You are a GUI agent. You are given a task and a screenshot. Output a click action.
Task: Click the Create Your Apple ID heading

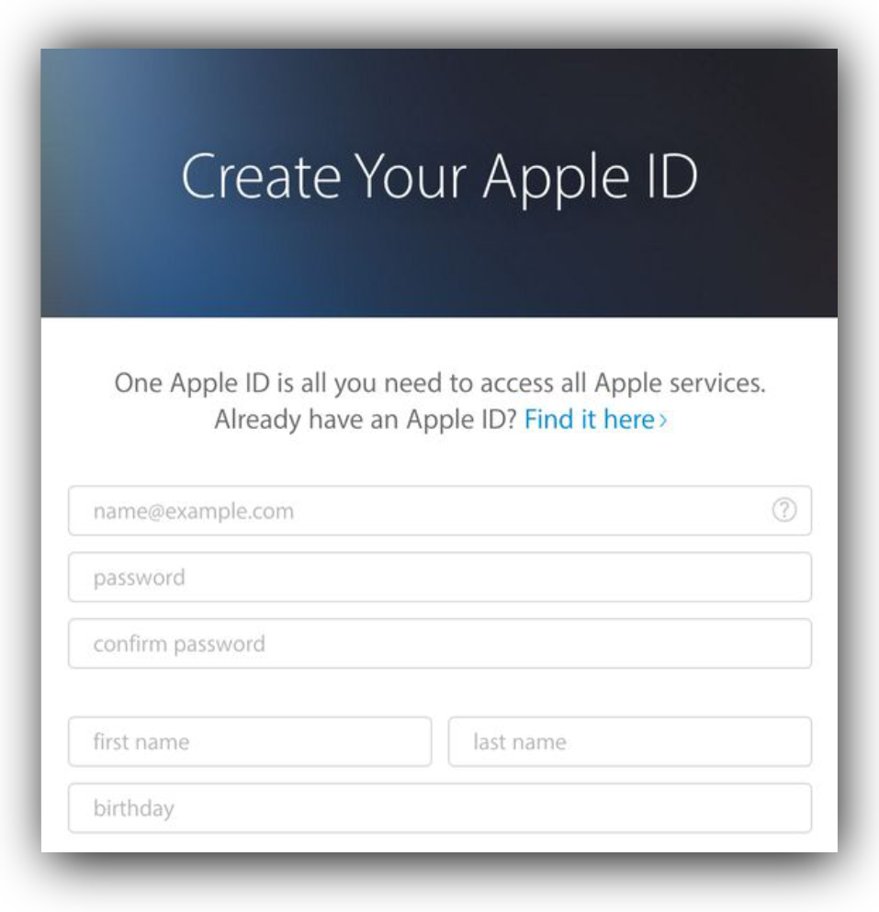(439, 176)
